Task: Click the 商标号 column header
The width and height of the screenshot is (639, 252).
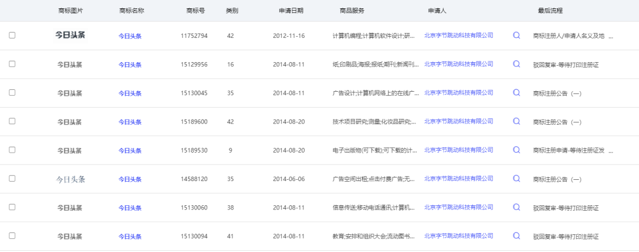Action: 196,11
